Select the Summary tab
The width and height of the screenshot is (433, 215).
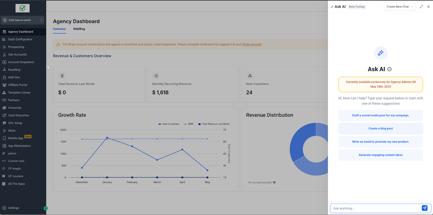pos(59,29)
